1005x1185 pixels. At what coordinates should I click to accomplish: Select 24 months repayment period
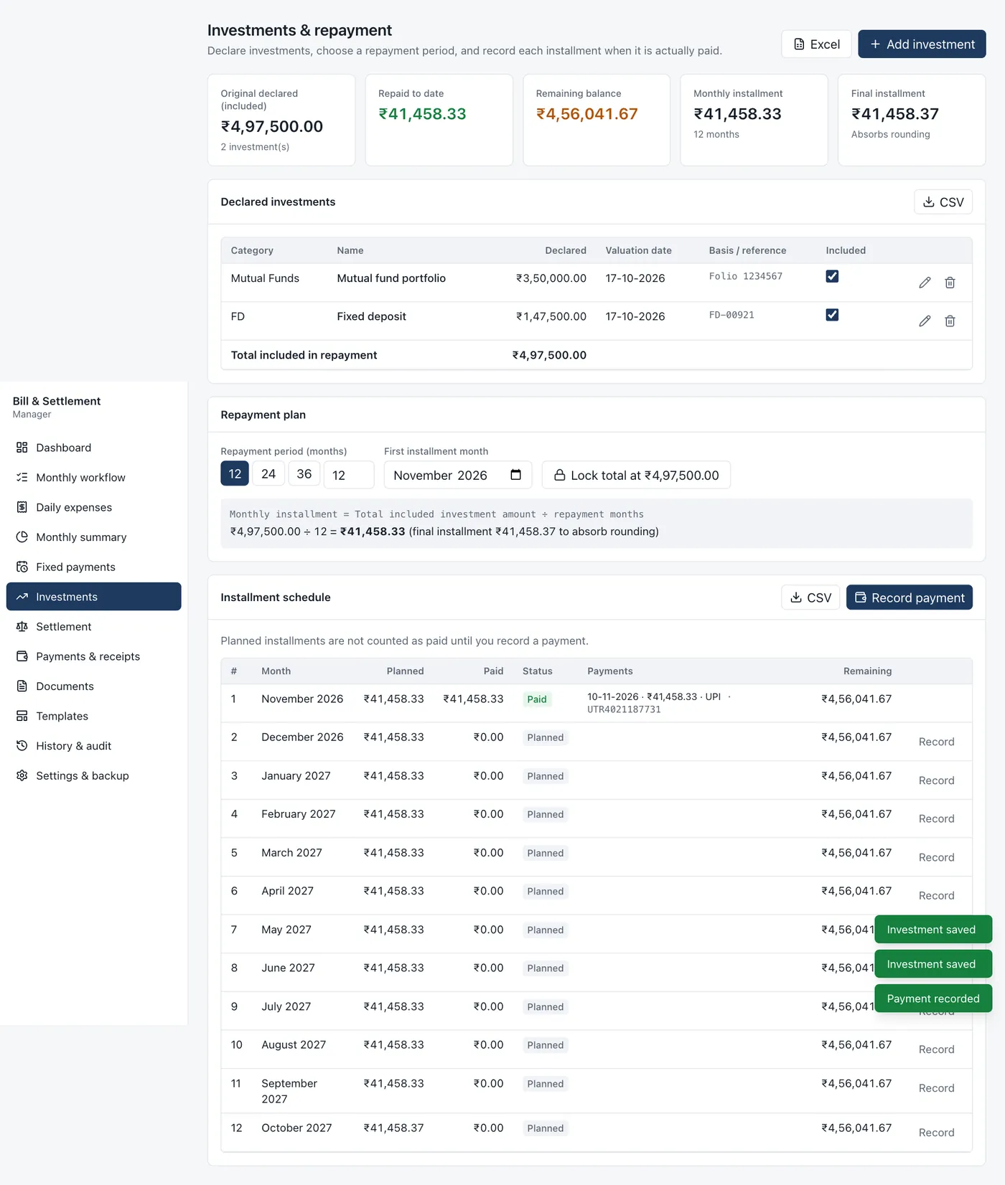(x=268, y=473)
